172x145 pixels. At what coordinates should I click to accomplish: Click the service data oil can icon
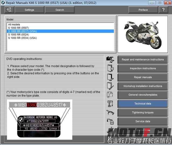110,121
